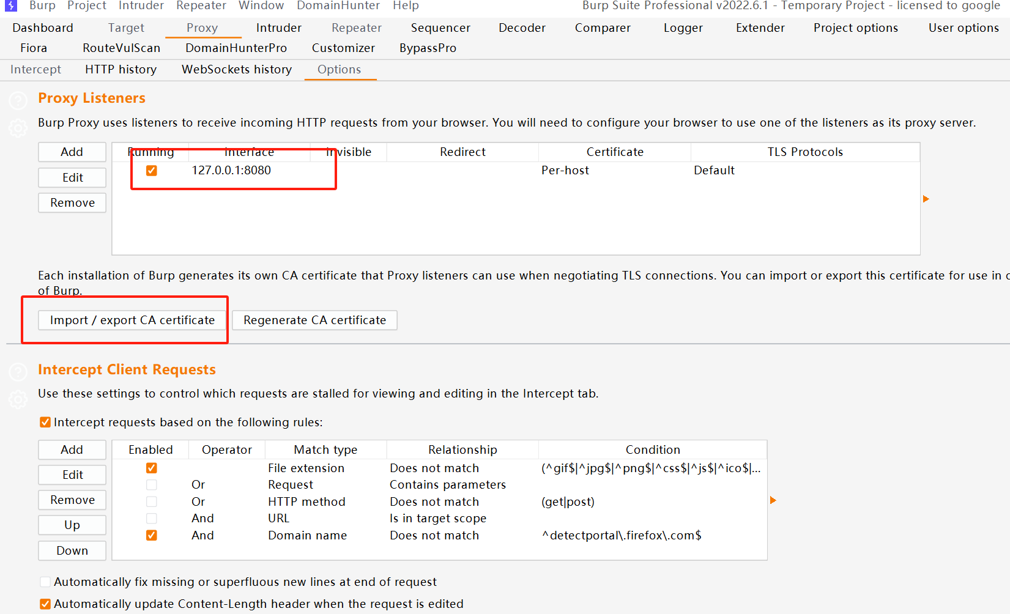
Task: Open the BypassPro tab
Action: coord(428,48)
